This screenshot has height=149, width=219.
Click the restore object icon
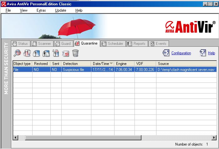[x=37, y=53]
